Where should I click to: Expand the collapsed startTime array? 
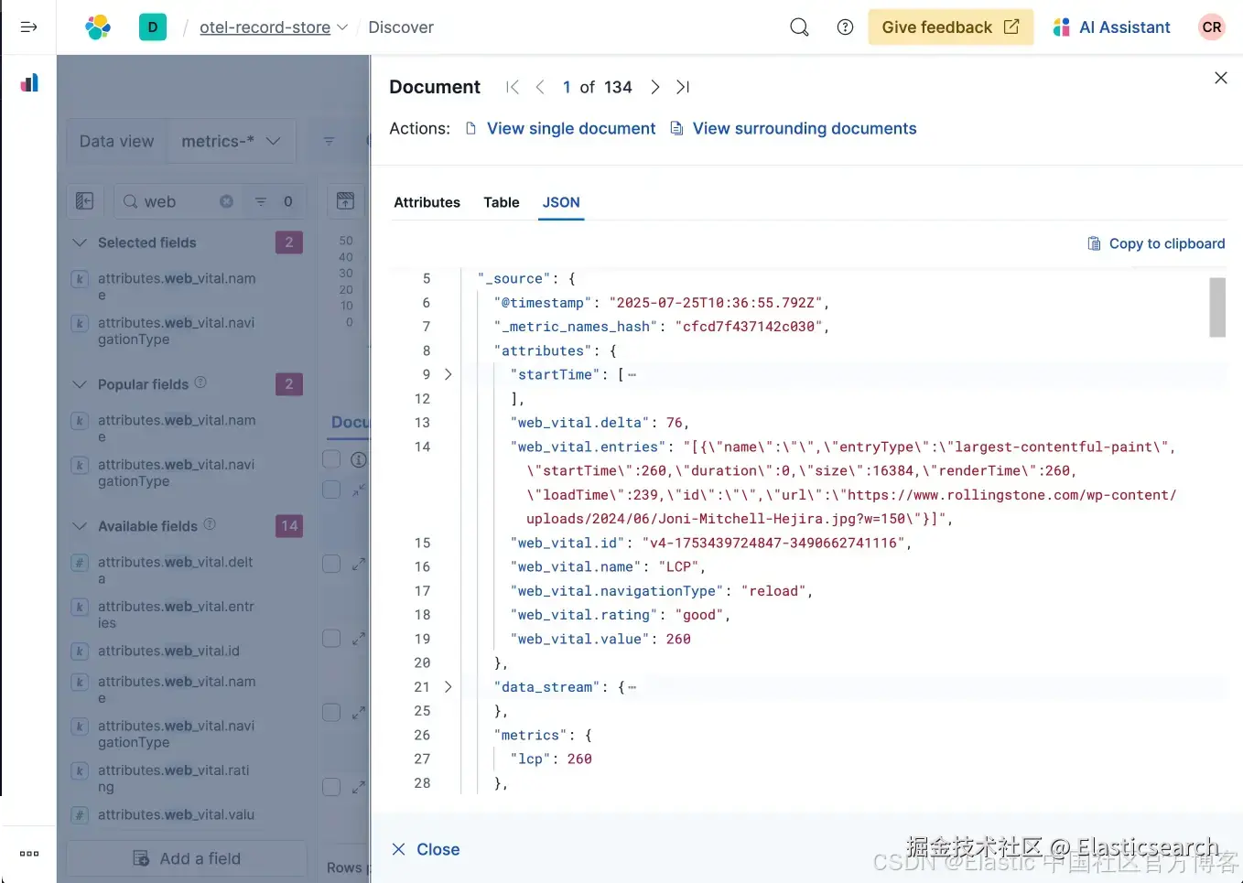448,374
